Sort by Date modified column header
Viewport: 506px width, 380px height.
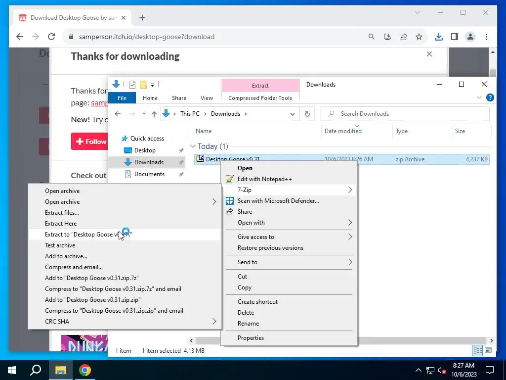coord(343,131)
